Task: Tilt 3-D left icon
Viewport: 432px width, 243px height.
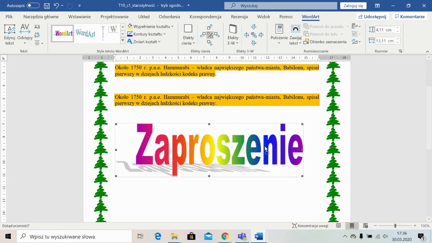Action: click(x=246, y=35)
